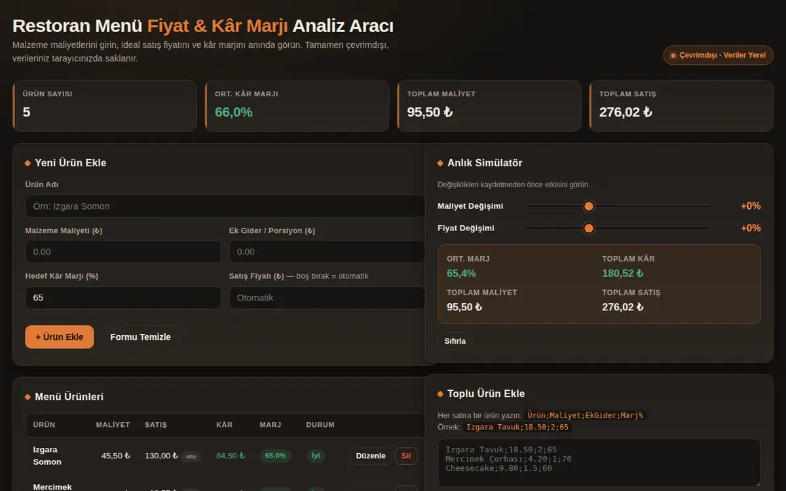Focus the Satış Fiyatı input with Otomatik placeholder
This screenshot has height=491, width=786.
(327, 298)
